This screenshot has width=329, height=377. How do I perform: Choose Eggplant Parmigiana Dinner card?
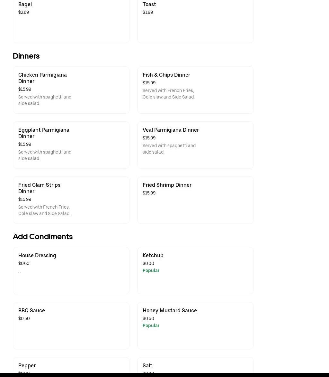71,145
